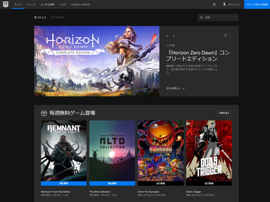Image resolution: width=270 pixels, height=202 pixels.
Task: Follow the さらに詳しく link
Action: 175,88
